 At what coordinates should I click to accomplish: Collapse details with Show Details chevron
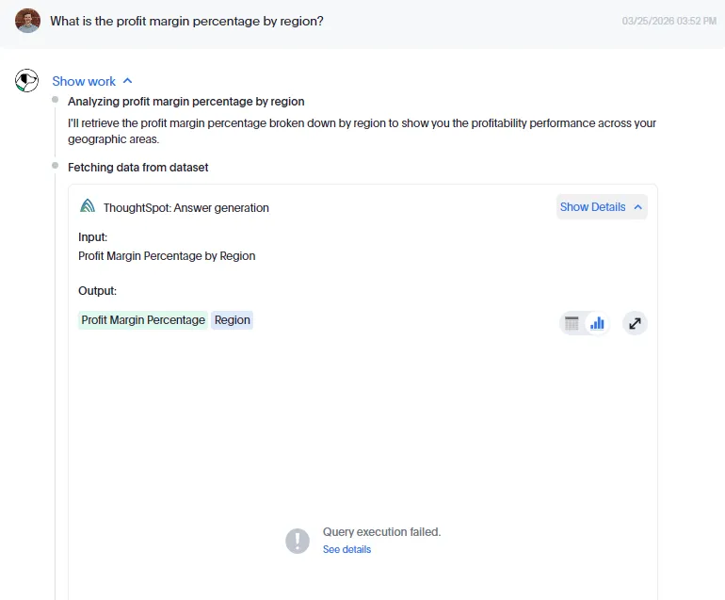637,207
